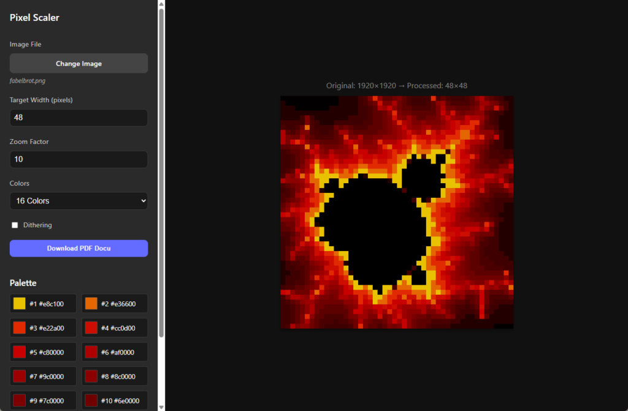Select palette color #7 9c0000
Image resolution: width=628 pixels, height=411 pixels.
[x=20, y=376]
